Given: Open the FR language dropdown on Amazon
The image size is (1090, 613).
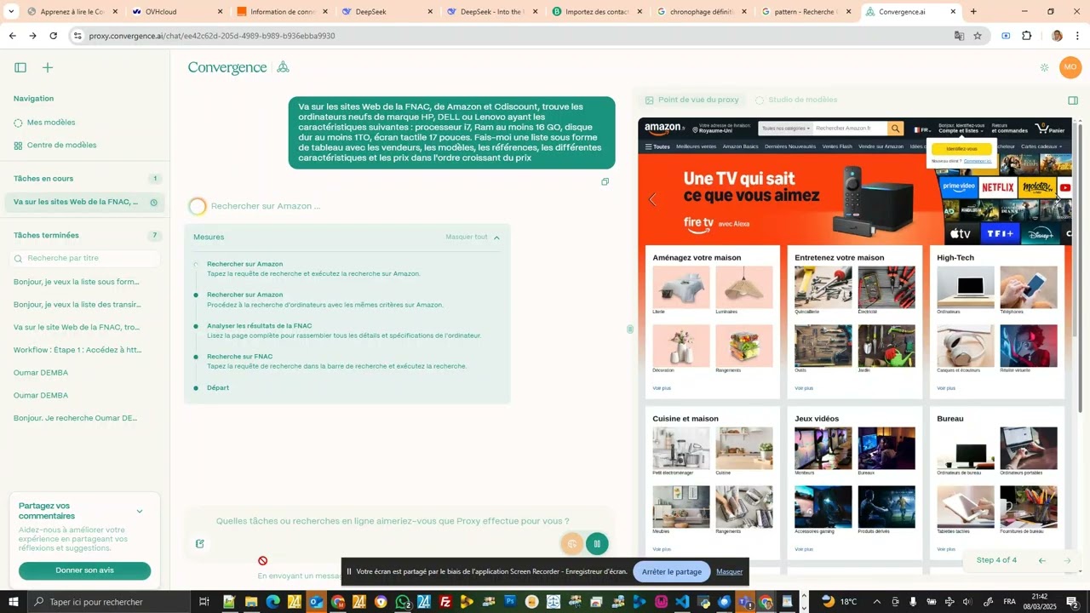Looking at the screenshot, I should (x=921, y=129).
